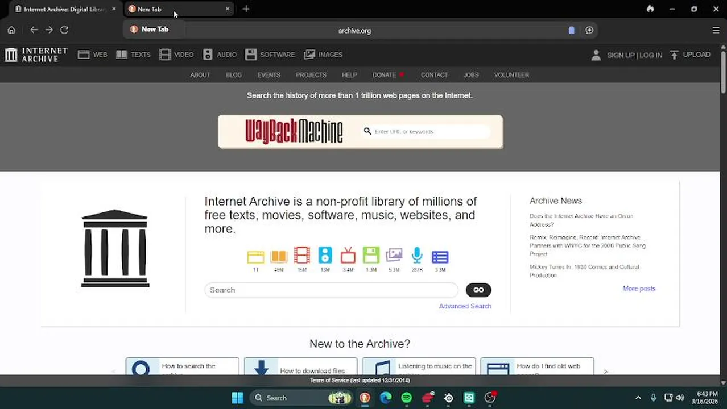
Task: Open the WEB media menu
Action: coord(93,55)
